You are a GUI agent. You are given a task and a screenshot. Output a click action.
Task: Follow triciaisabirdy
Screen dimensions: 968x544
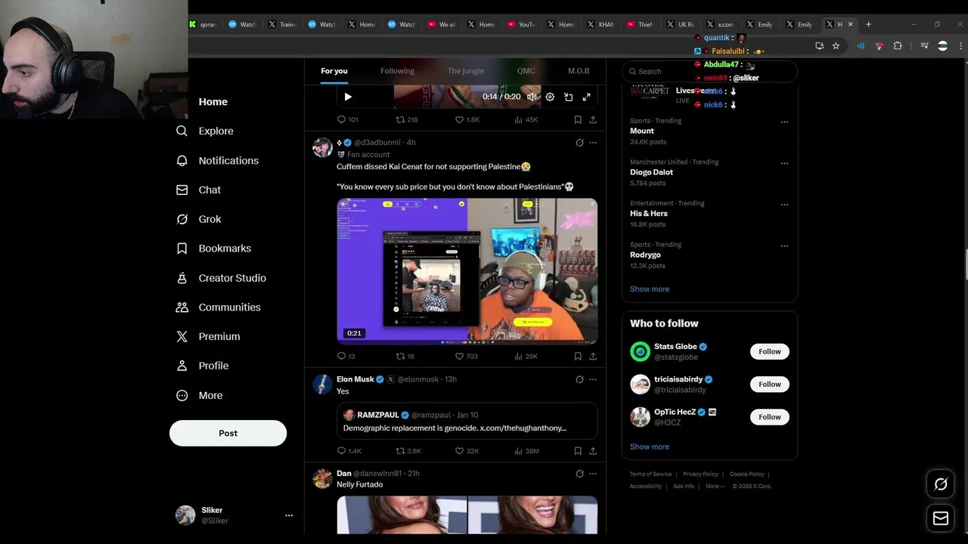(x=769, y=384)
